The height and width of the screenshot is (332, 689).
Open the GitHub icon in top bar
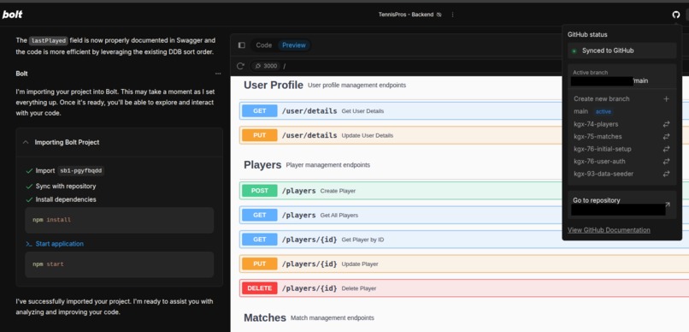pos(676,15)
